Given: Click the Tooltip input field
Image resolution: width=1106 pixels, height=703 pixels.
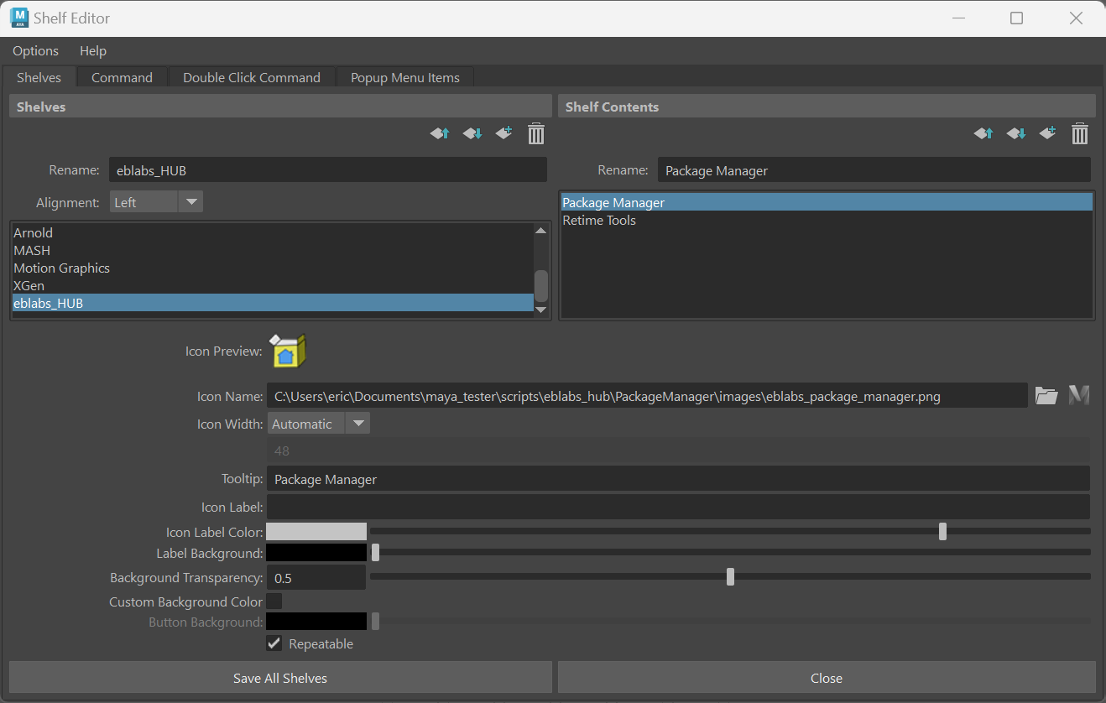Looking at the screenshot, I should point(678,479).
